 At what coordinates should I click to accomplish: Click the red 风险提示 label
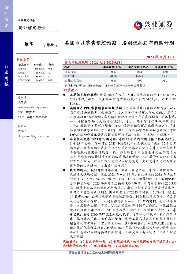pos(70,242)
